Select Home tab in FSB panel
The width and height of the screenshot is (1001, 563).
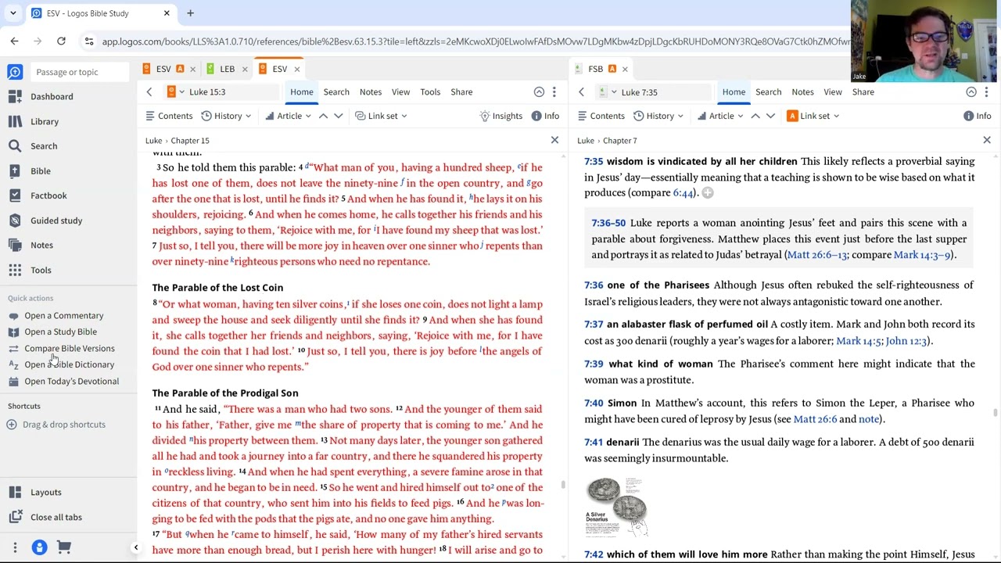pyautogui.click(x=734, y=92)
